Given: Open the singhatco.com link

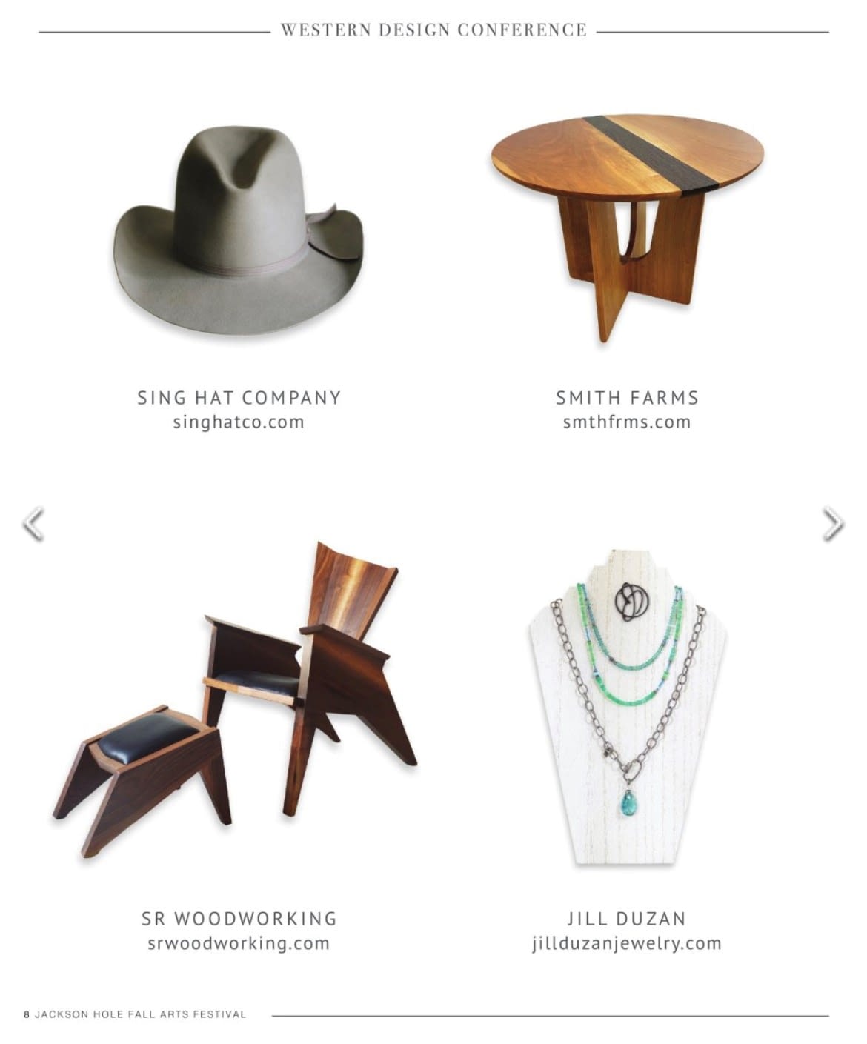Looking at the screenshot, I should pyautogui.click(x=239, y=422).
